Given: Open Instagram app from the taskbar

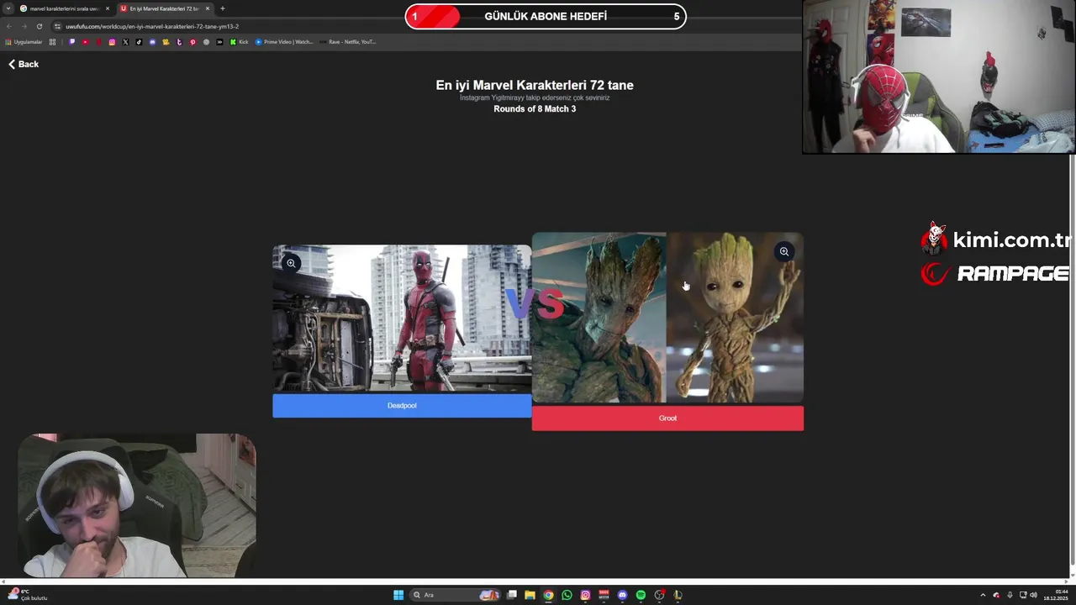Looking at the screenshot, I should tap(585, 595).
